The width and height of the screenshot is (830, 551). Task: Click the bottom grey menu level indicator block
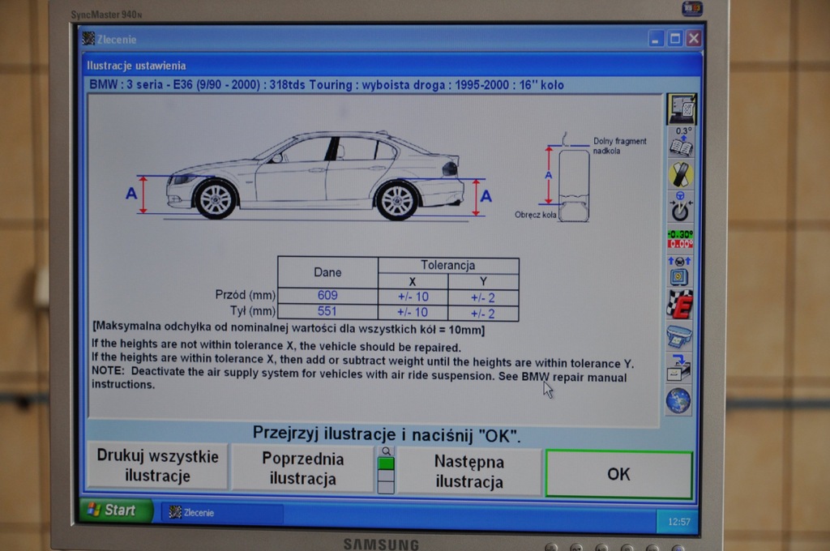point(387,488)
